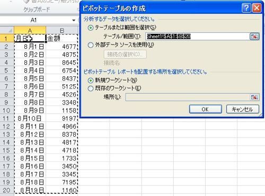Viewport: 265px width, 196px height.
Task: Click OK in the PivotTable dialog
Action: tap(205, 109)
